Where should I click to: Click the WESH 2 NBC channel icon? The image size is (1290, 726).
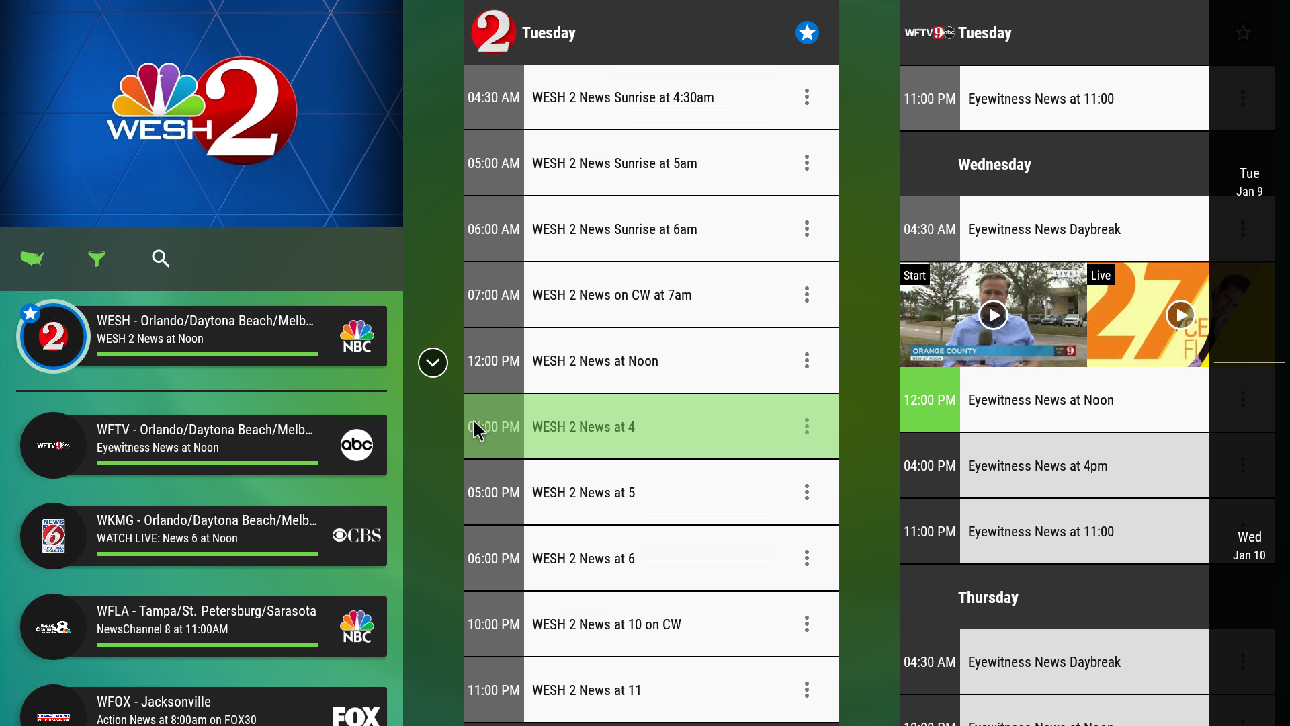click(52, 337)
